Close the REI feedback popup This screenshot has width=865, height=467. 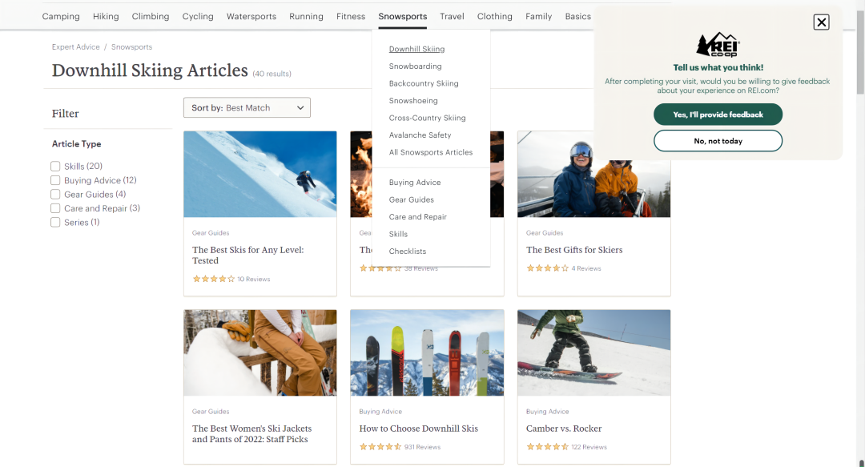point(821,22)
